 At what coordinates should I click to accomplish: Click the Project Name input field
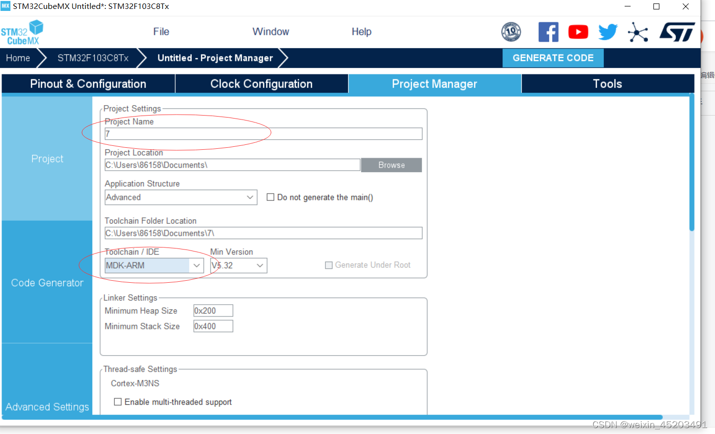coord(263,134)
